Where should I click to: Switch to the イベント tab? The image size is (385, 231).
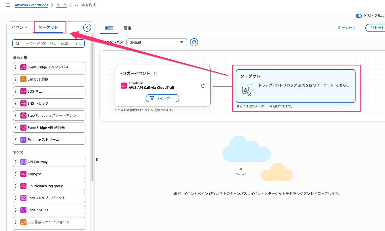pos(20,27)
